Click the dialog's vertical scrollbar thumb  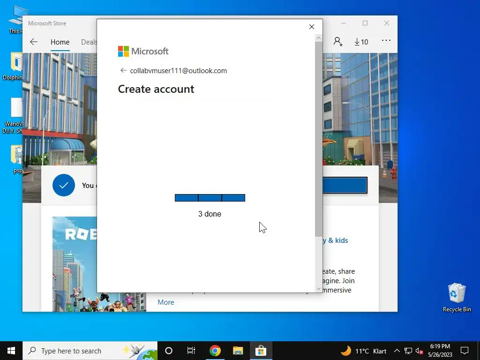pos(318,139)
